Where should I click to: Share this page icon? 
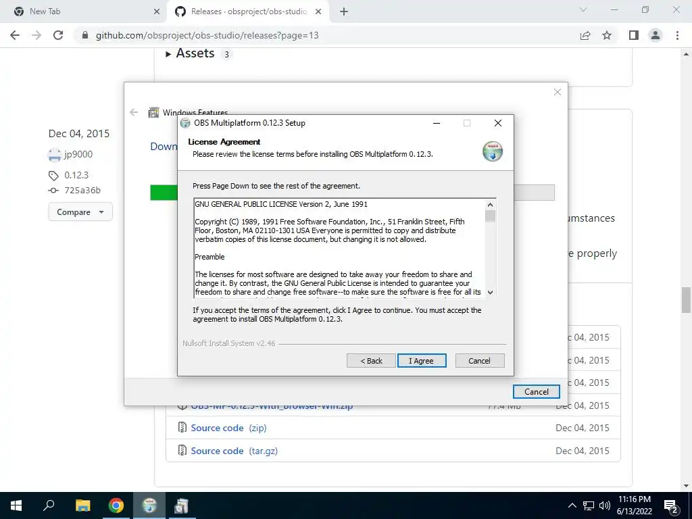tap(585, 35)
